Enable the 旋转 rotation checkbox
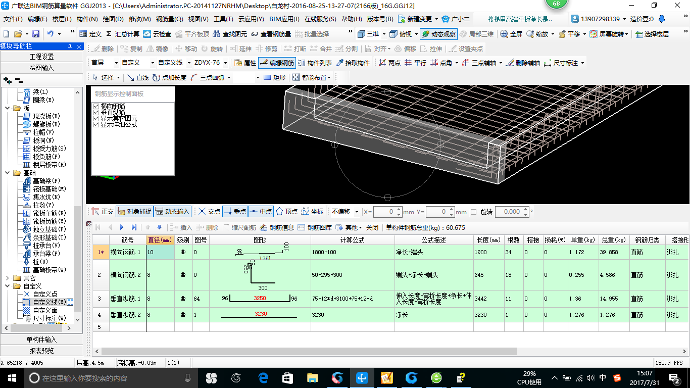 (x=473, y=212)
